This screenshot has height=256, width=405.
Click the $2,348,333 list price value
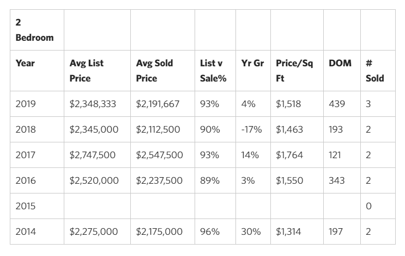pyautogui.click(x=93, y=104)
